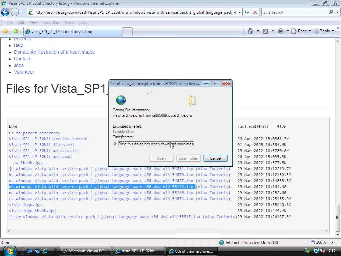Click the taskbar clock showing 7:17
Screen dimensions: 341x256
[332, 251]
